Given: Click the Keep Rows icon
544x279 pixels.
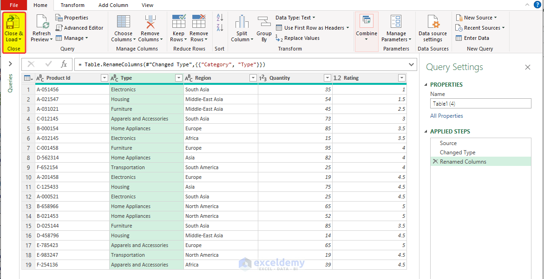Looking at the screenshot, I should click(x=179, y=22).
